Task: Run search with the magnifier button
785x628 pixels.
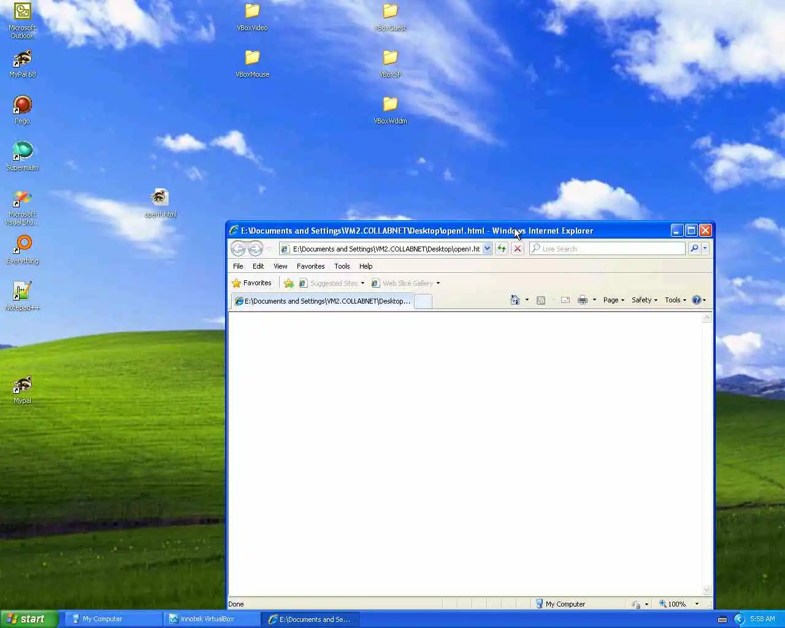Action: click(x=694, y=248)
